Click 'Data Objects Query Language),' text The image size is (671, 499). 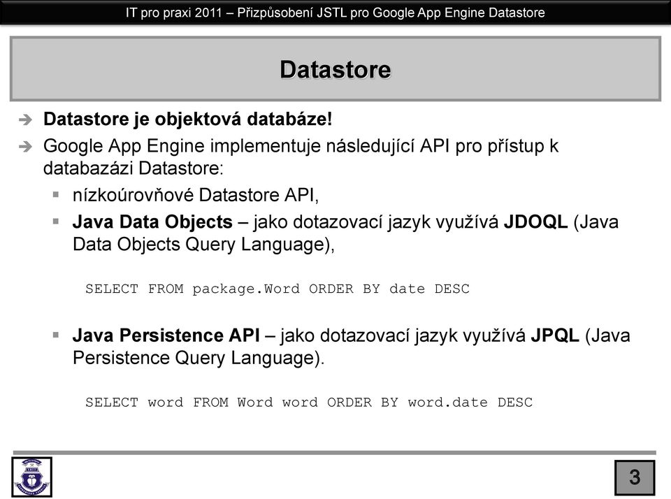point(203,245)
